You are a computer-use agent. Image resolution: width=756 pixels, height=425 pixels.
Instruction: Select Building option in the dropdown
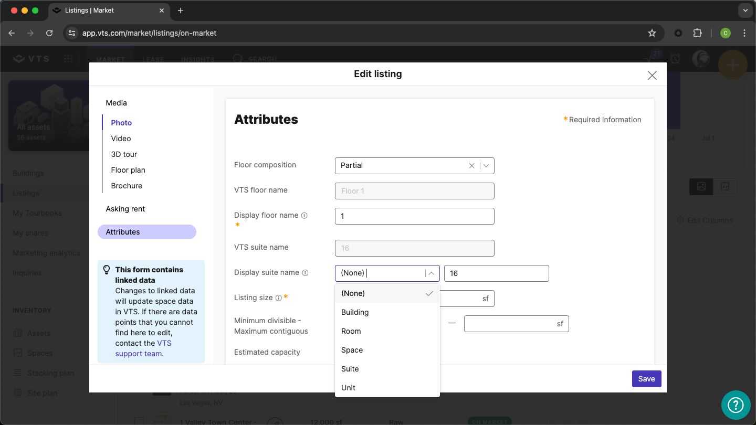click(x=355, y=312)
